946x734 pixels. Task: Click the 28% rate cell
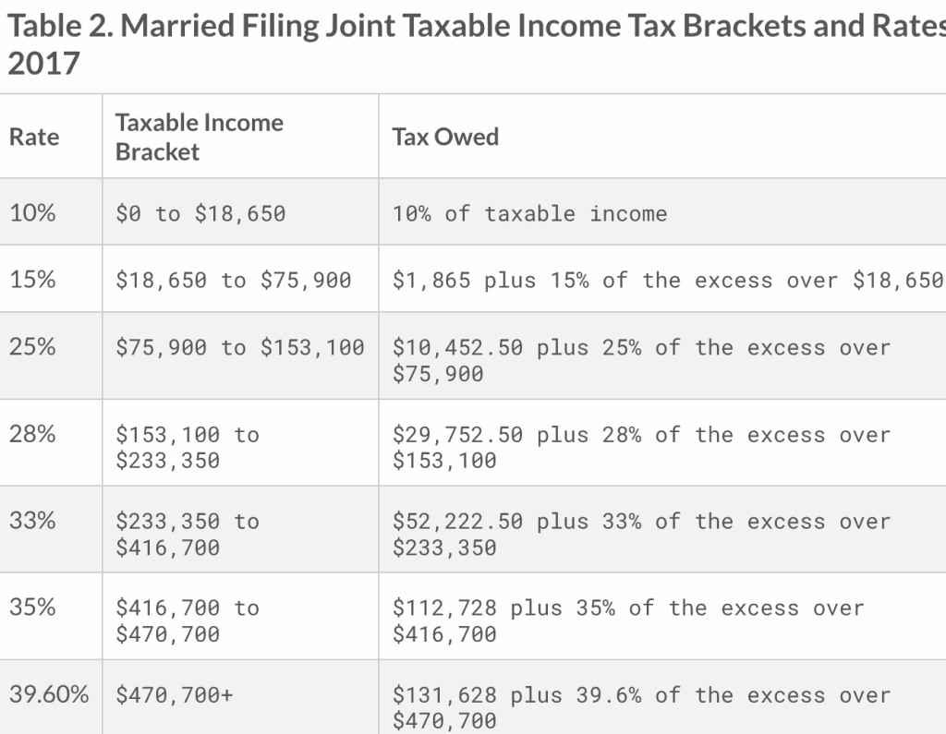pyautogui.click(x=32, y=434)
